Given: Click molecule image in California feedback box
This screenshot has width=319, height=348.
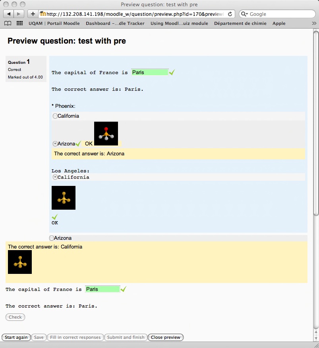Looking at the screenshot, I should point(20,262).
